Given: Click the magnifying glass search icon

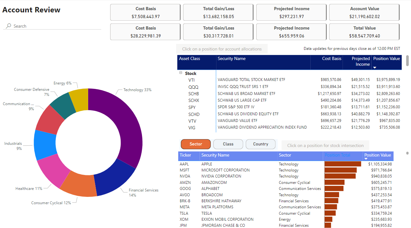Looking at the screenshot, I should click(x=9, y=26).
